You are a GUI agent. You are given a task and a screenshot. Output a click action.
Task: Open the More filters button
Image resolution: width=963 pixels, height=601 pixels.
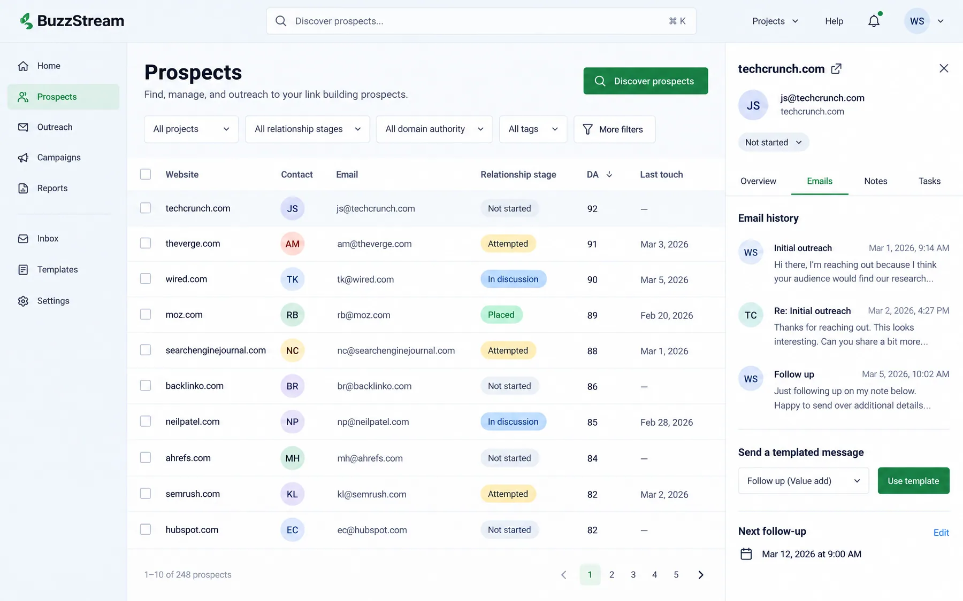click(x=614, y=129)
